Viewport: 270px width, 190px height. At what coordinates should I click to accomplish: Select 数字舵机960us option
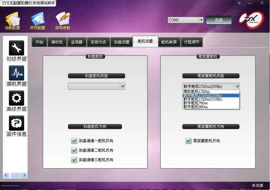point(211,107)
